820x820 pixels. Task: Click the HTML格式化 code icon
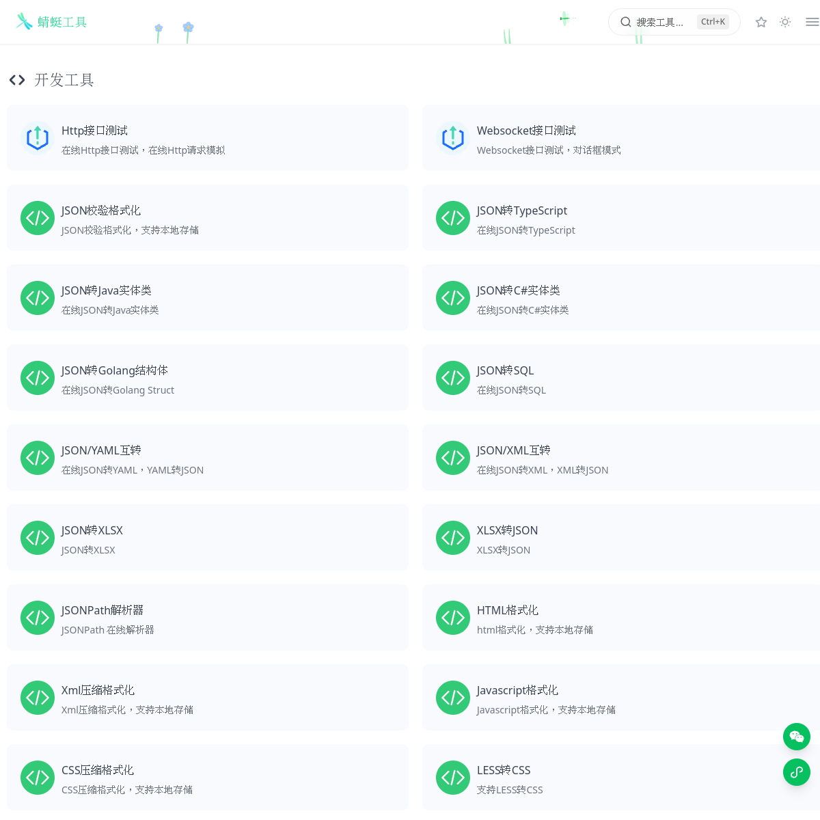point(453,618)
